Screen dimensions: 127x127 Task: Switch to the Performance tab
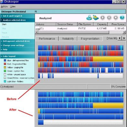[x=47, y=39]
